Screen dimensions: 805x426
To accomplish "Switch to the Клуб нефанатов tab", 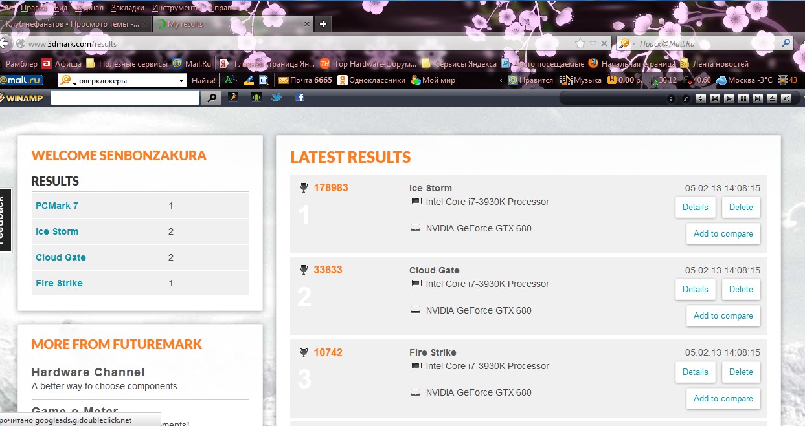I will 73,24.
